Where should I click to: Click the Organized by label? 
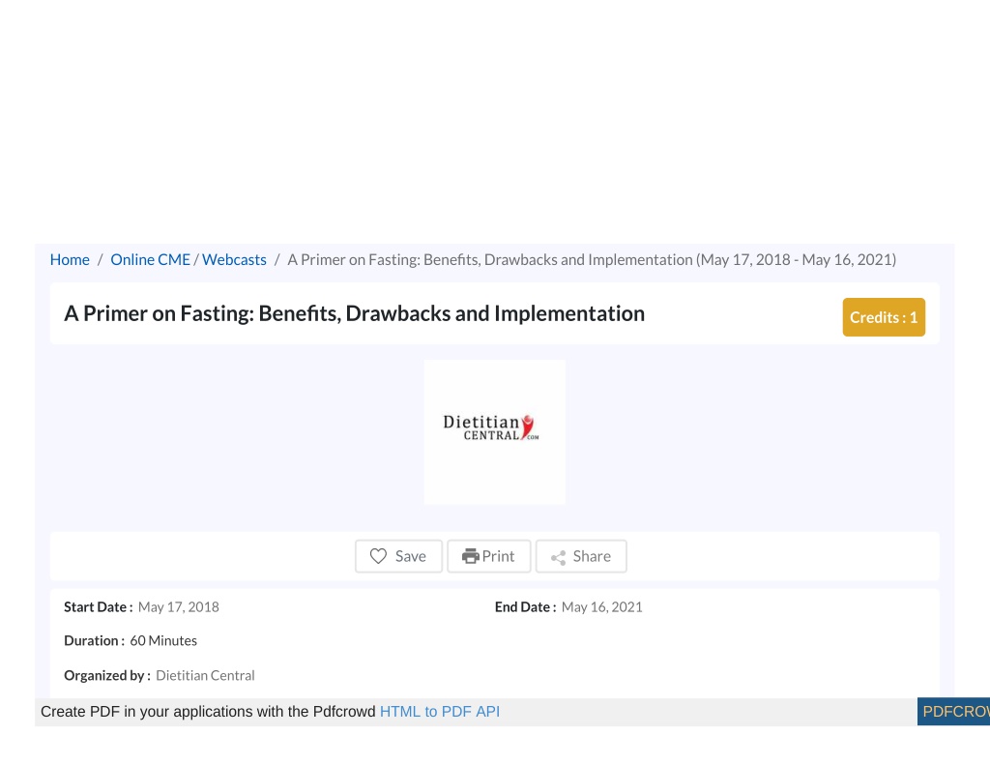click(106, 675)
